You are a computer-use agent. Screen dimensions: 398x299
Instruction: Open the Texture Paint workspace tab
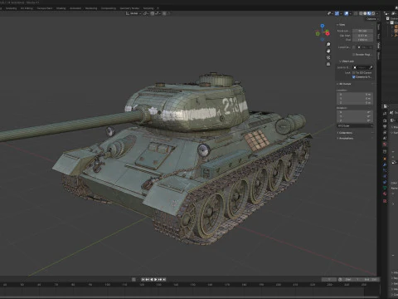pos(45,8)
